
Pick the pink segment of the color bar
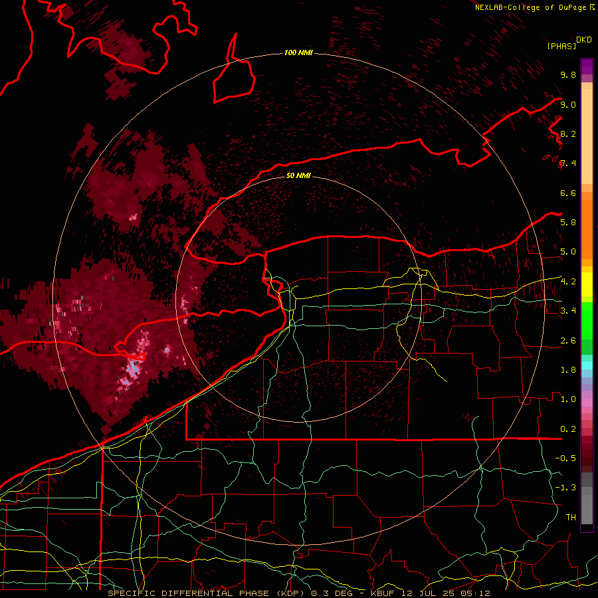point(587,403)
